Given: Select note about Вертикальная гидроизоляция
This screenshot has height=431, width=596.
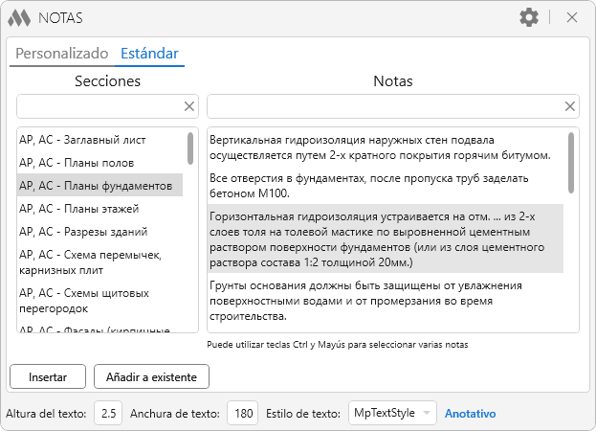Looking at the screenshot, I should click(383, 147).
